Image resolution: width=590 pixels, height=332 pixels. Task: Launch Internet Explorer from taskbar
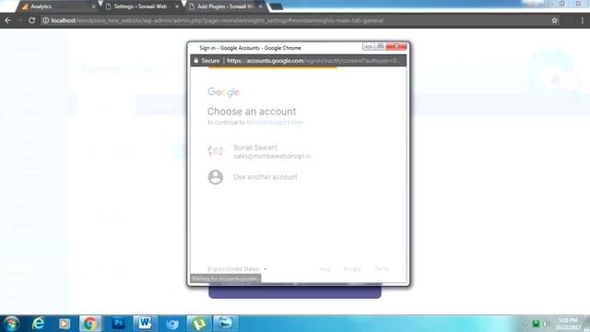(39, 324)
